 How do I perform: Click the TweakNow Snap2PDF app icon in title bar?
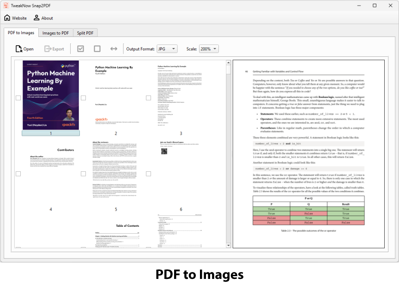6,6
